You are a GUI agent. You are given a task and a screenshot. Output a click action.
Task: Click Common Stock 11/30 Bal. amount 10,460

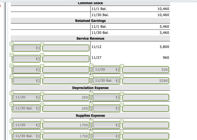pos(163,15)
